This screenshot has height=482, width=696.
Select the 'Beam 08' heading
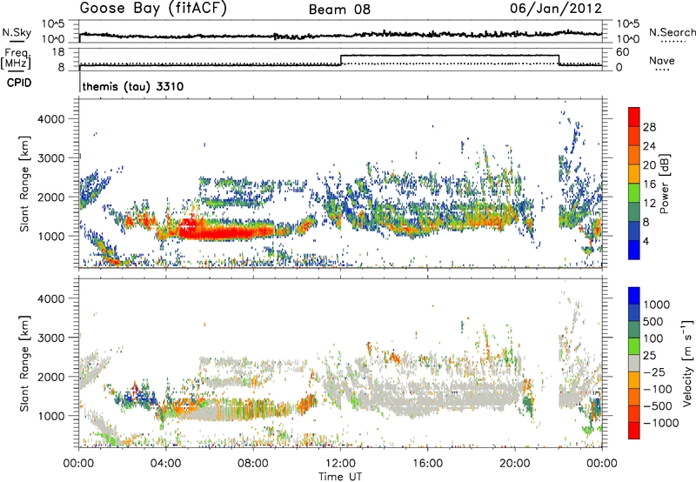[339, 10]
